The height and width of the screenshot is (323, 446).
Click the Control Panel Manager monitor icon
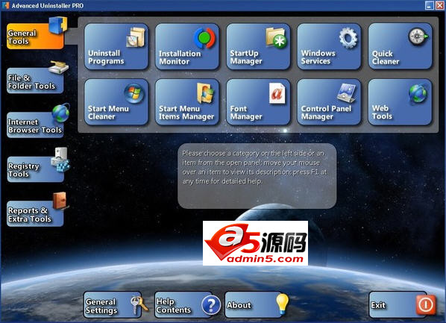coord(347,92)
